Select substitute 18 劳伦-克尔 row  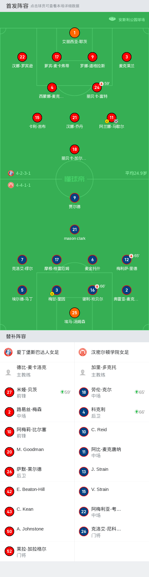coord(112,392)
